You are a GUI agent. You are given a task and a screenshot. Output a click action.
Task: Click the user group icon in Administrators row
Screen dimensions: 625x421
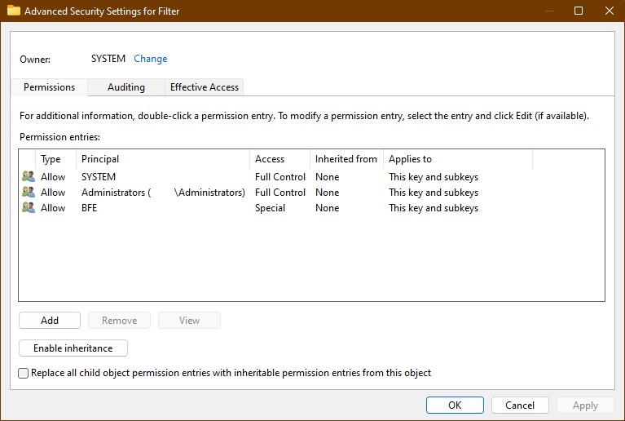click(29, 192)
